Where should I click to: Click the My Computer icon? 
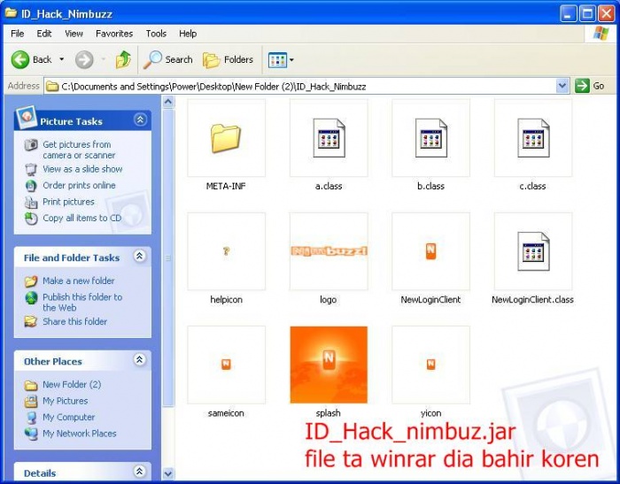click(31, 418)
